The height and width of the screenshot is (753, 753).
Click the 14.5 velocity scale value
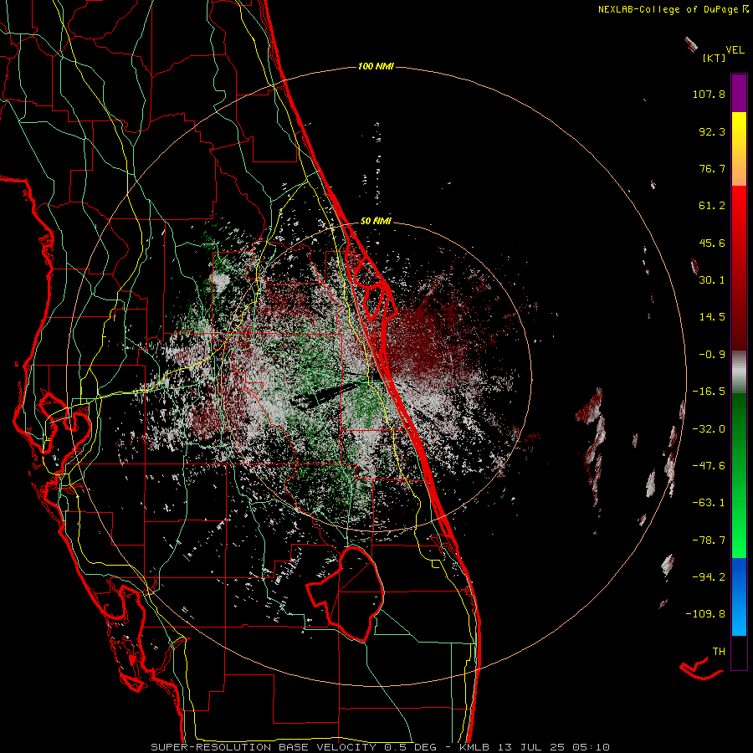click(x=712, y=317)
